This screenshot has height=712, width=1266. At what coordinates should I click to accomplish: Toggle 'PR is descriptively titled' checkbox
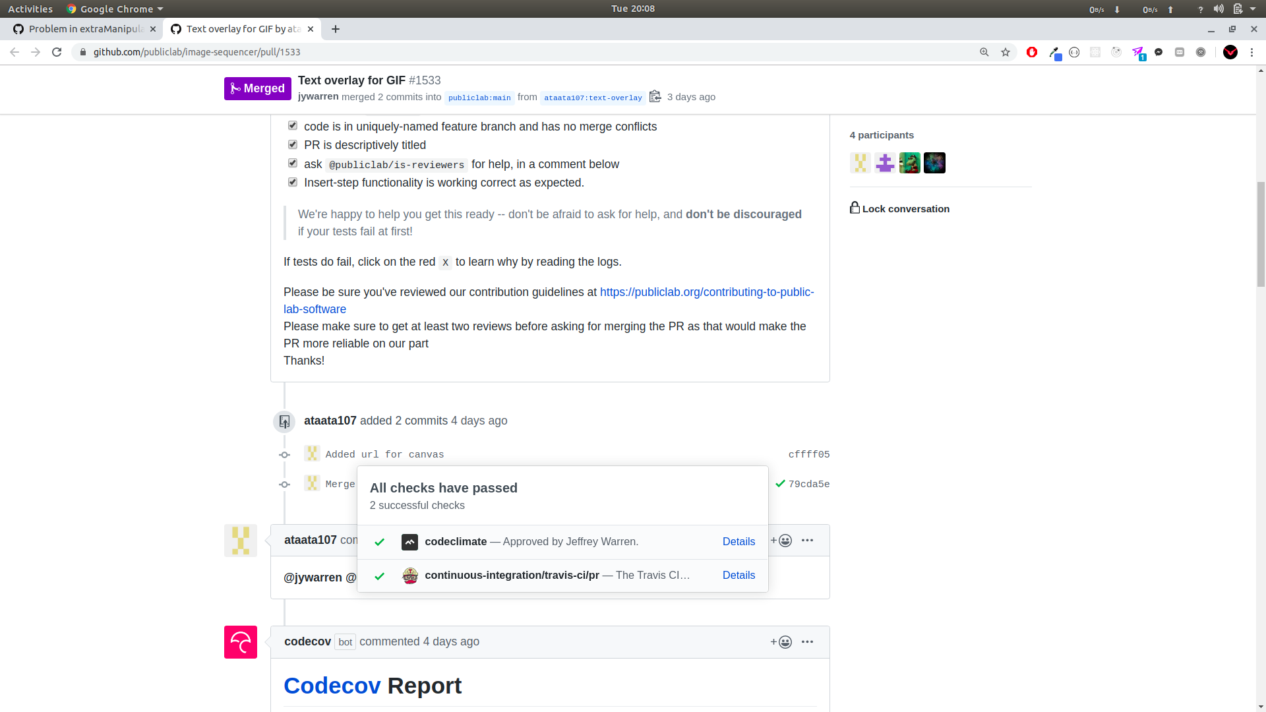pyautogui.click(x=293, y=144)
